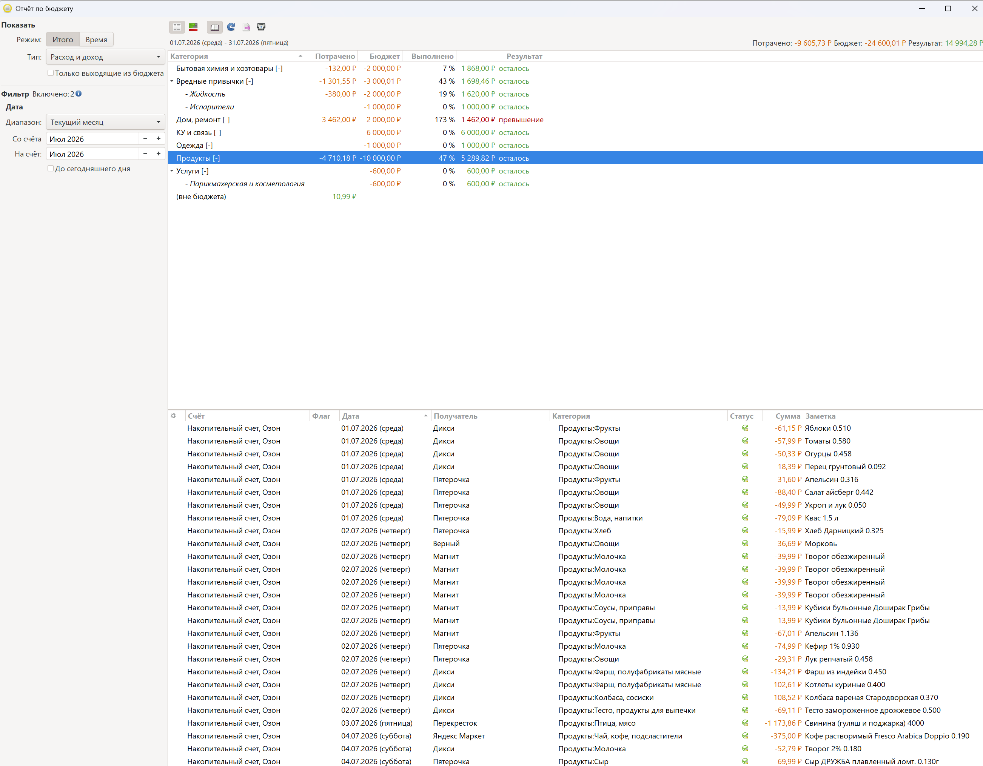Click the status icon for Котлеты куриные 0.400
The height and width of the screenshot is (766, 983).
point(745,684)
